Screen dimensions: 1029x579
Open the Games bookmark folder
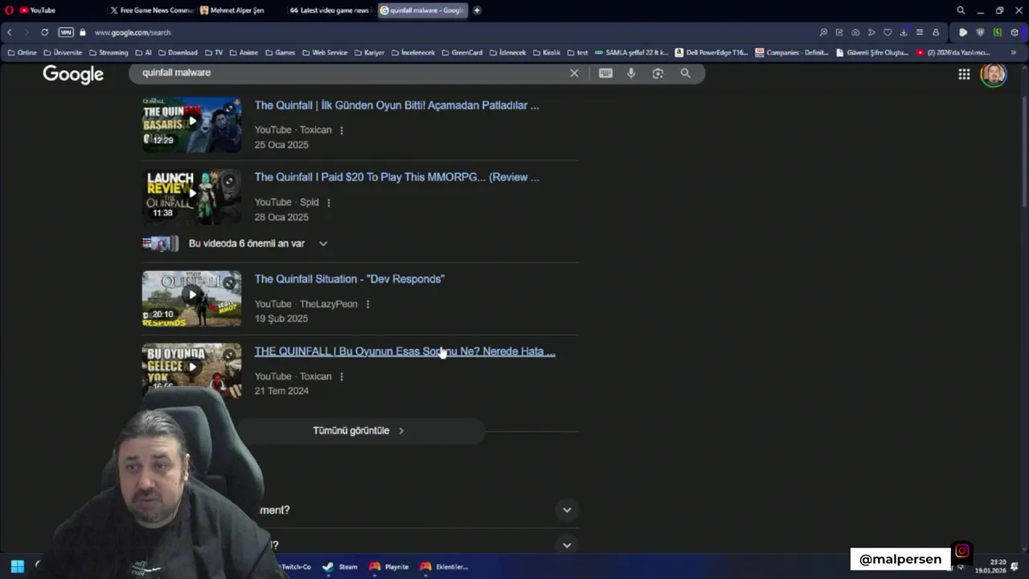[x=280, y=52]
